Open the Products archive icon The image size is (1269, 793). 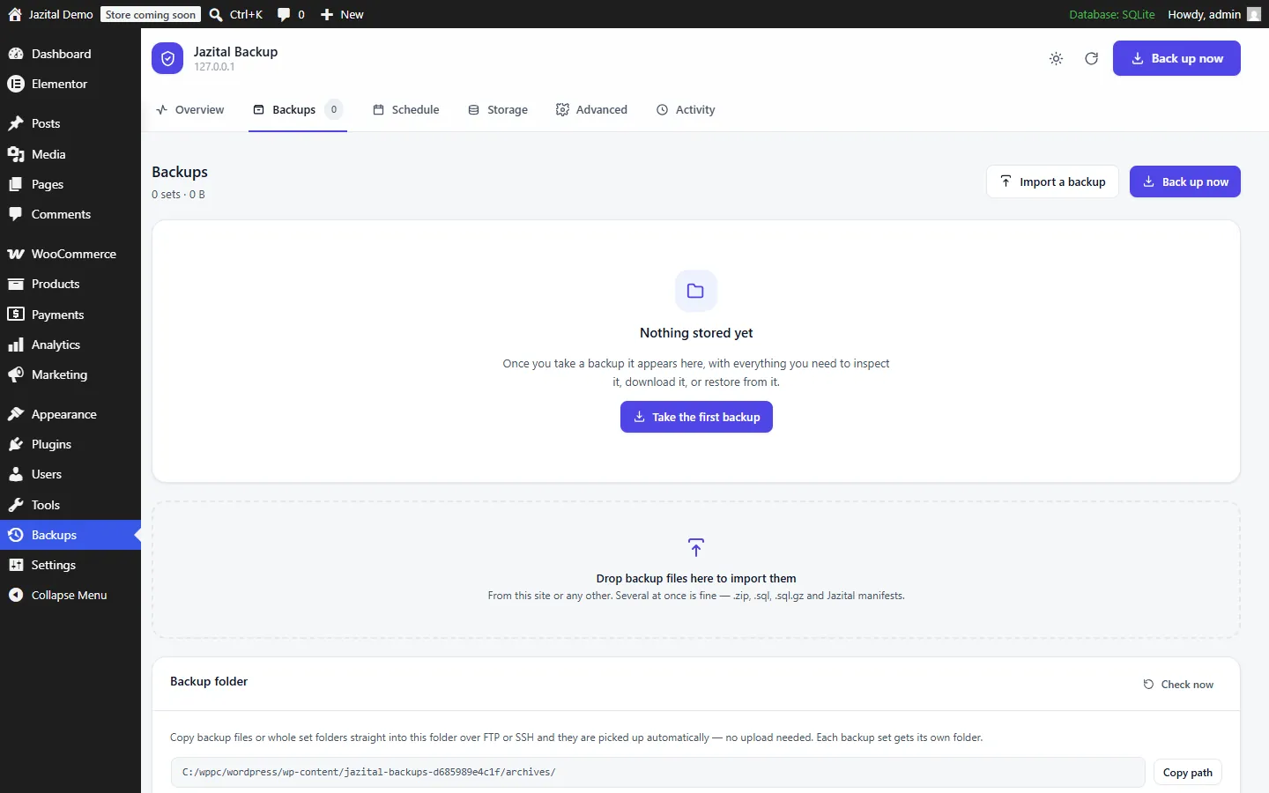click(x=16, y=284)
